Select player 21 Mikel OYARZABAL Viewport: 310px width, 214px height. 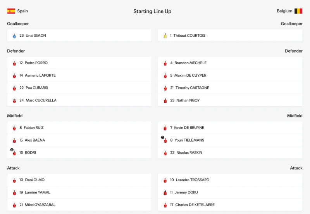(79, 205)
